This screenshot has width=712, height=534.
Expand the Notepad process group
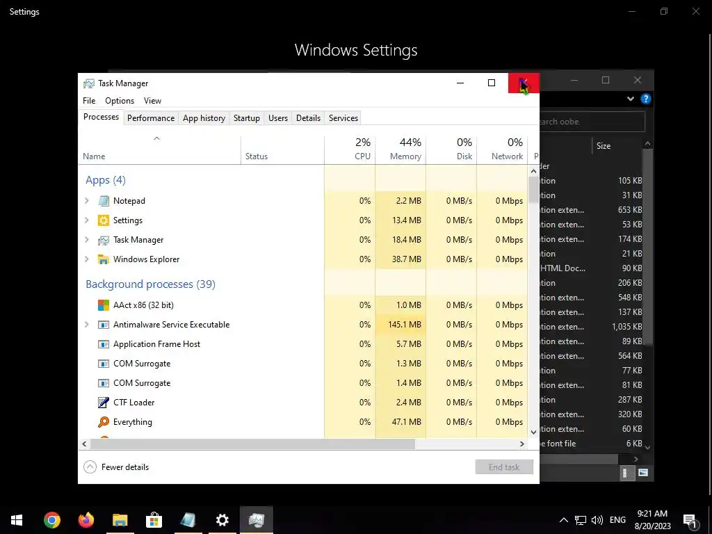87,201
